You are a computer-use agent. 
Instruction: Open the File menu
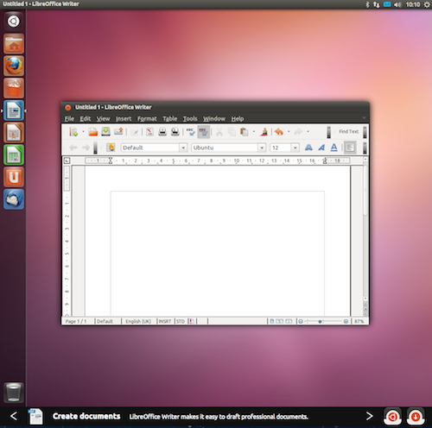tap(69, 118)
